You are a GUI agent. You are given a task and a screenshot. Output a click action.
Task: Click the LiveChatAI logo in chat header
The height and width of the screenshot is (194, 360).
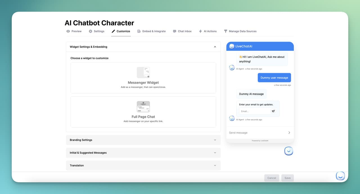click(232, 46)
